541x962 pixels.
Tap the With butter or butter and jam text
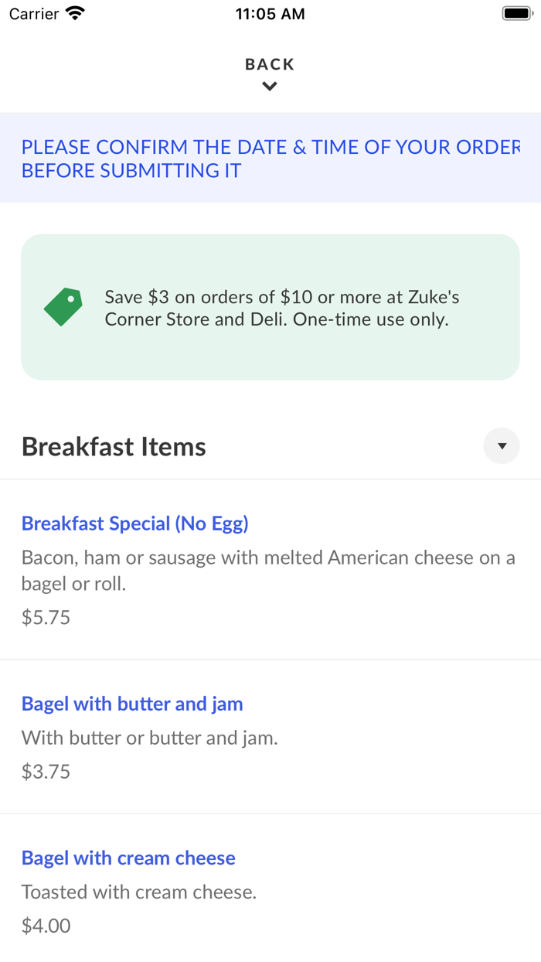tap(150, 738)
